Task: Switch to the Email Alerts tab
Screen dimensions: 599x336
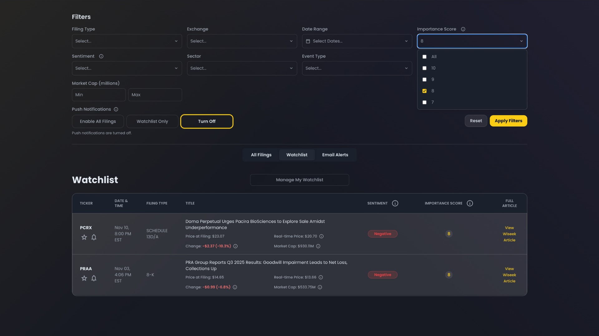Action: pyautogui.click(x=335, y=155)
